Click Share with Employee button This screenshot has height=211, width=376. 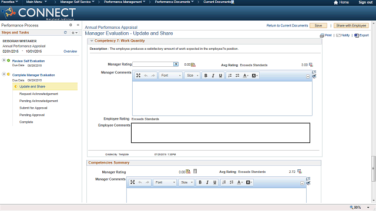click(351, 26)
